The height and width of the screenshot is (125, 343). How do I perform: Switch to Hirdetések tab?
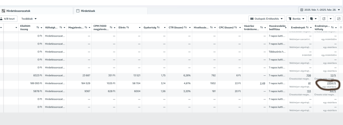[111, 11]
